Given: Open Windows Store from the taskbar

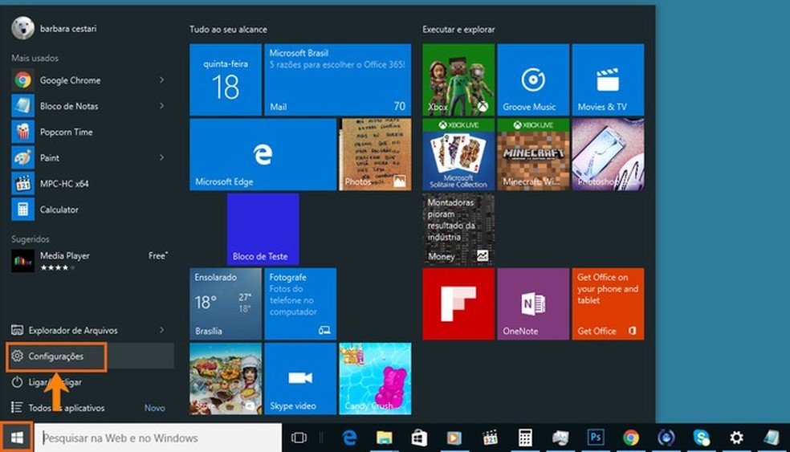Looking at the screenshot, I should pyautogui.click(x=419, y=438).
